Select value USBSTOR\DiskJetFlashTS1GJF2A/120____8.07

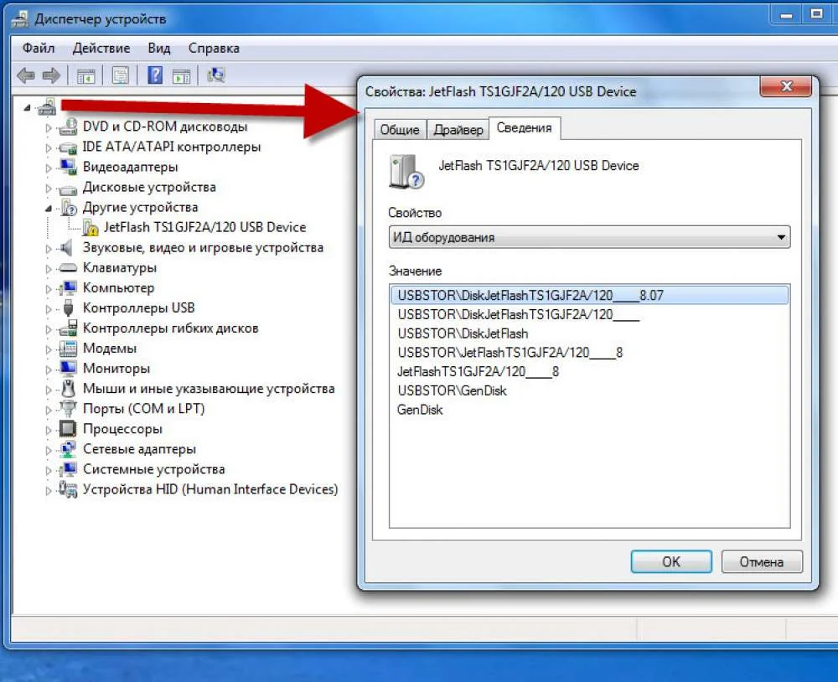pos(589,295)
